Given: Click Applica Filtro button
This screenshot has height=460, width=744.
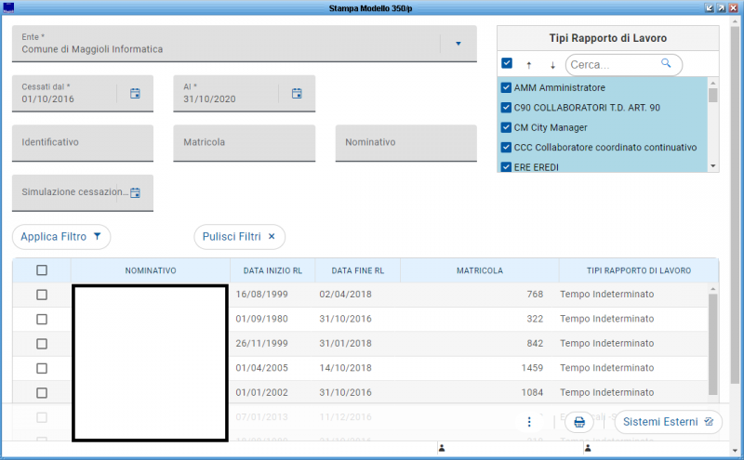Looking at the screenshot, I should (61, 237).
